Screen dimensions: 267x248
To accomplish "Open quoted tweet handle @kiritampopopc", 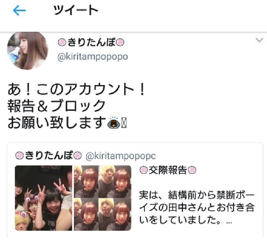I will (121, 156).
